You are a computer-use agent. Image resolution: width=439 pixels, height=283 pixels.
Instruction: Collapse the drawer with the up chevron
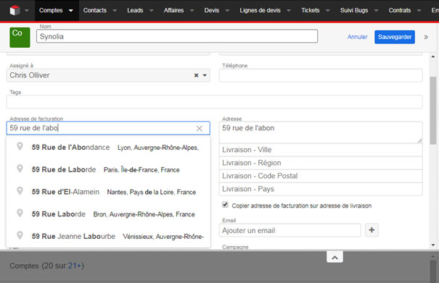335,257
